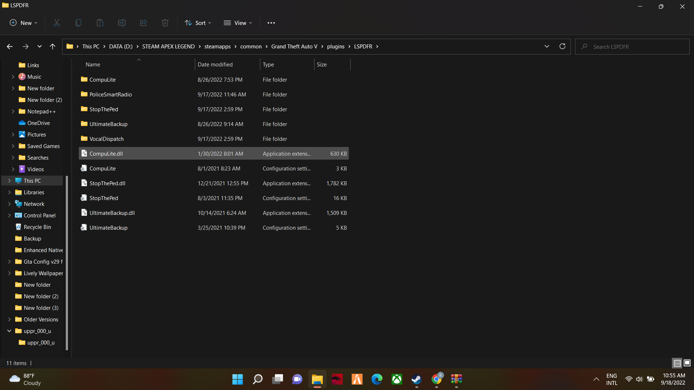Click the Share icon in toolbar
Screen dimensions: 694x390
[143, 23]
